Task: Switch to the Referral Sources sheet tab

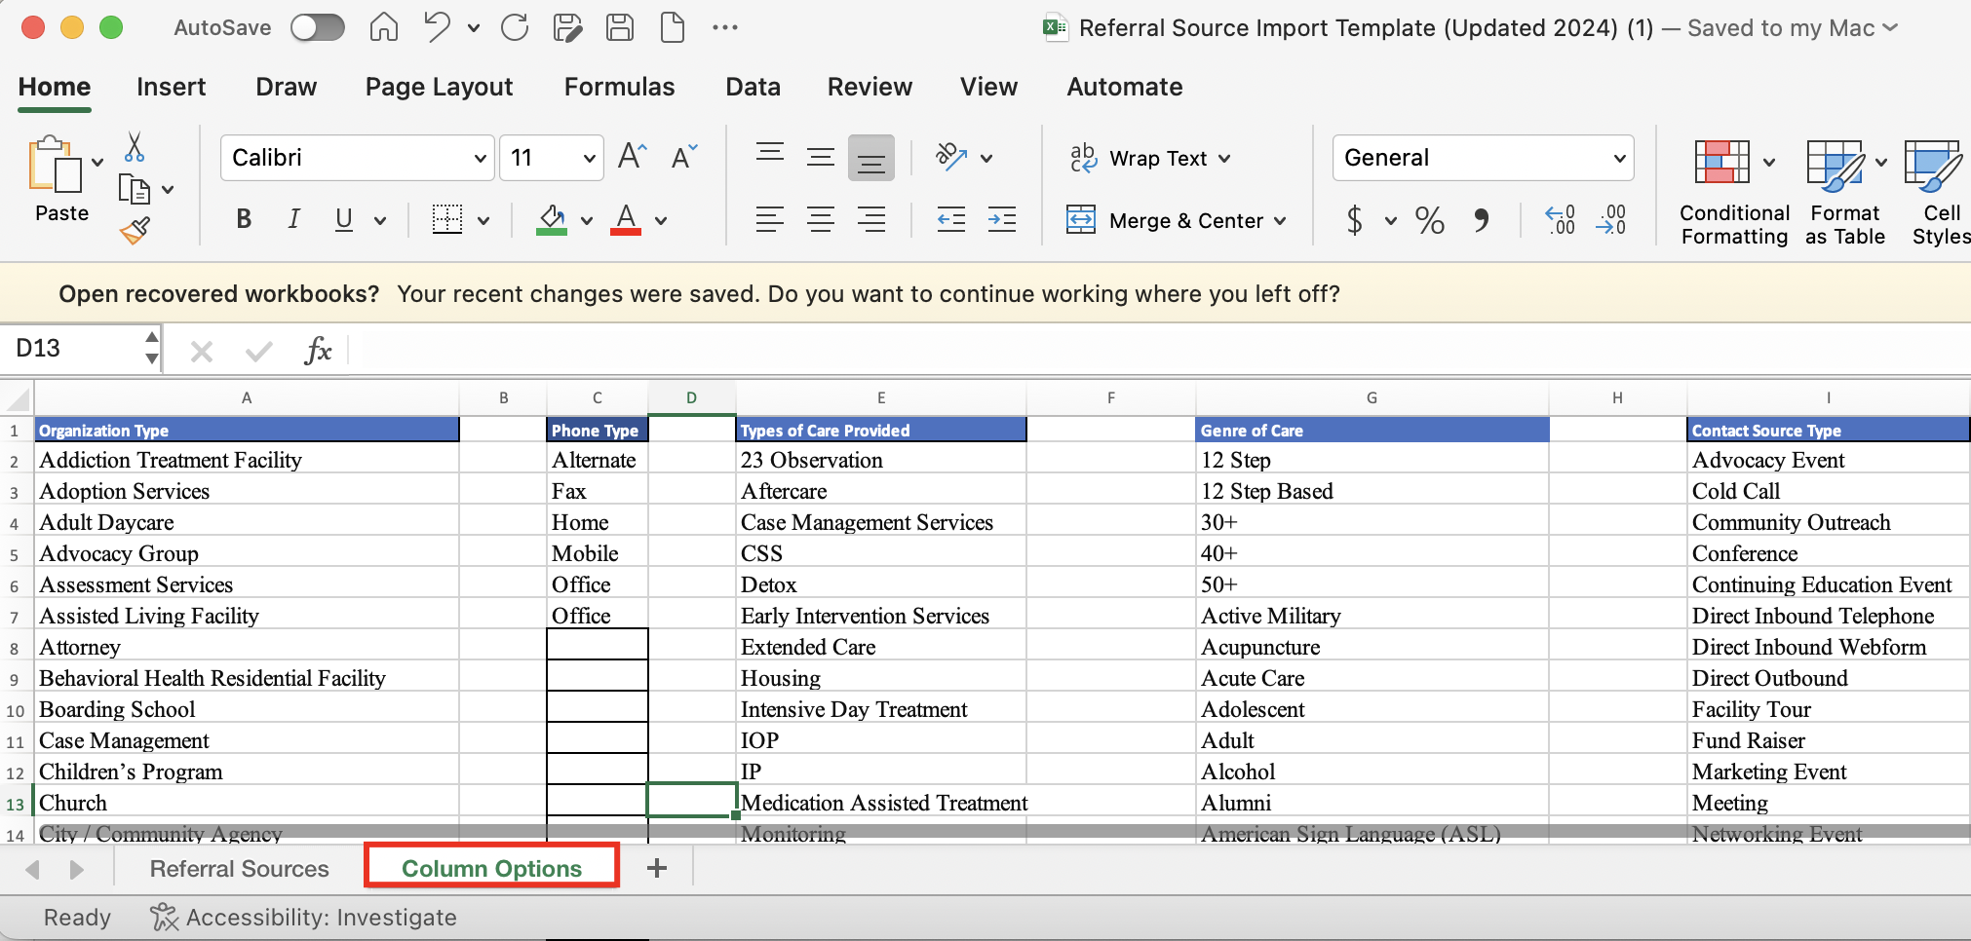Action: pos(239,868)
